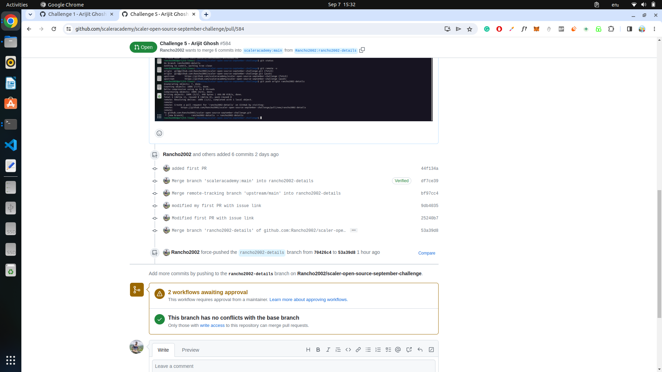Image resolution: width=662 pixels, height=372 pixels.
Task: Insert a link in the comment toolbar
Action: pos(358,350)
